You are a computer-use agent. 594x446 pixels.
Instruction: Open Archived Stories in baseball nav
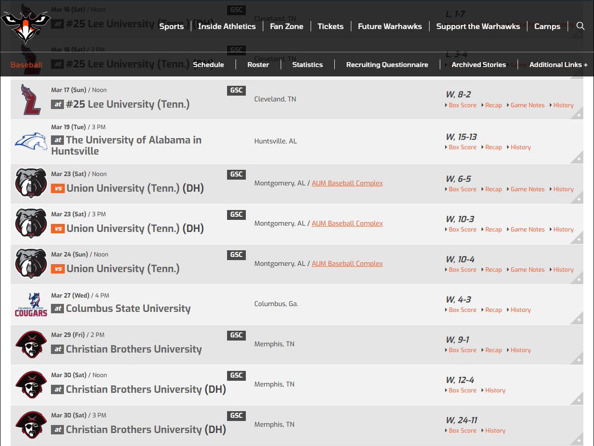(479, 64)
